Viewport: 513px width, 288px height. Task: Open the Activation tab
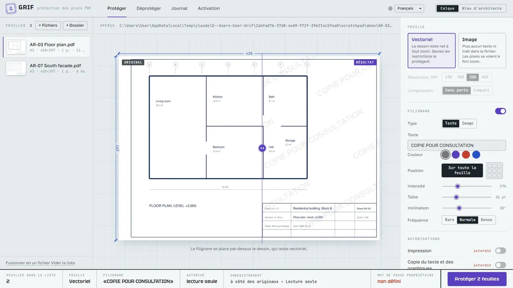point(209,8)
